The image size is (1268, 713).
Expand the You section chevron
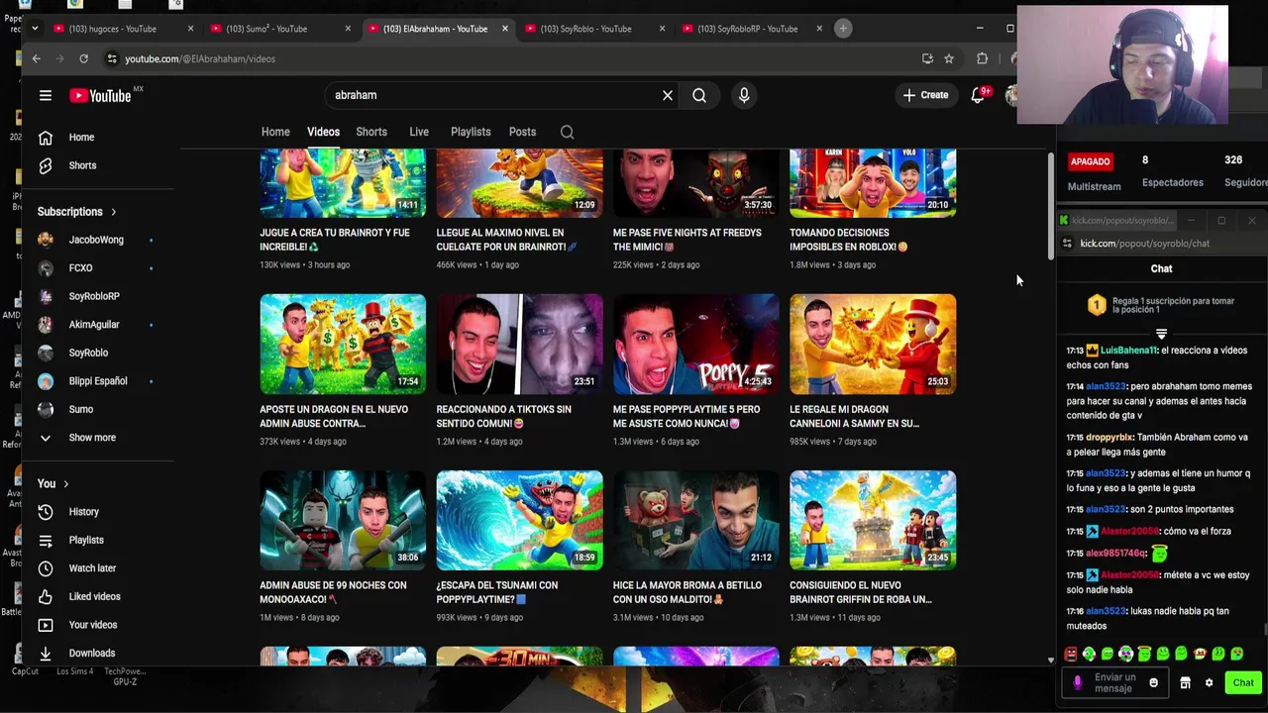[x=66, y=484]
